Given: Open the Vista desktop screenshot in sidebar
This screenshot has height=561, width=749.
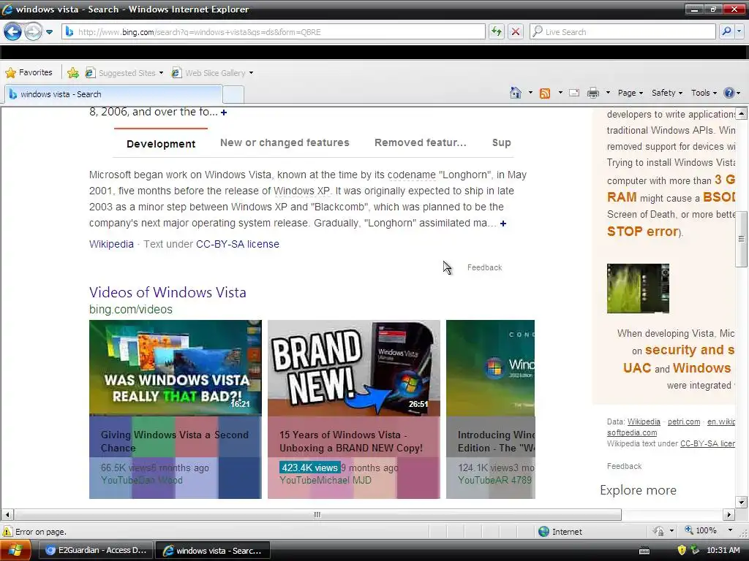Looking at the screenshot, I should (x=638, y=289).
